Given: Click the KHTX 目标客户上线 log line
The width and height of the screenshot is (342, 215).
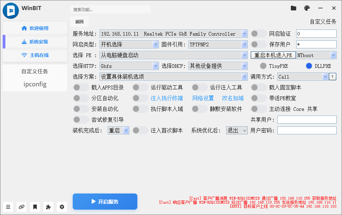Looking at the screenshot, I should (283, 206).
